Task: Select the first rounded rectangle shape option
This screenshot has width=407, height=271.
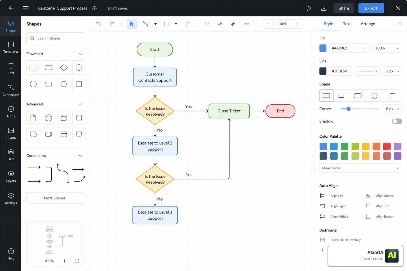Action: 326,96
